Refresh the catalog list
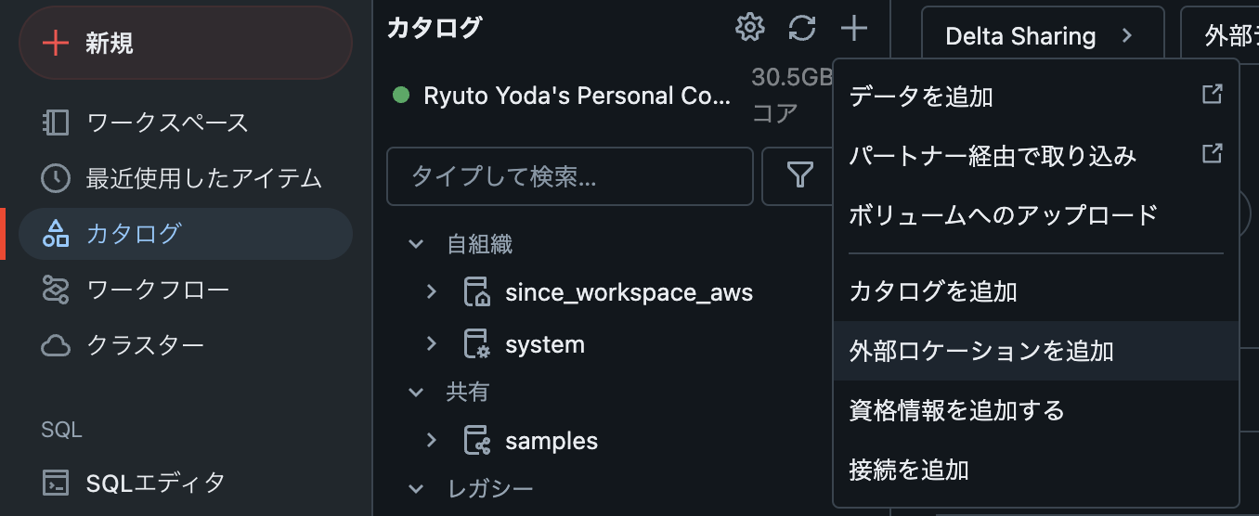This screenshot has height=516, width=1259. pos(801,28)
